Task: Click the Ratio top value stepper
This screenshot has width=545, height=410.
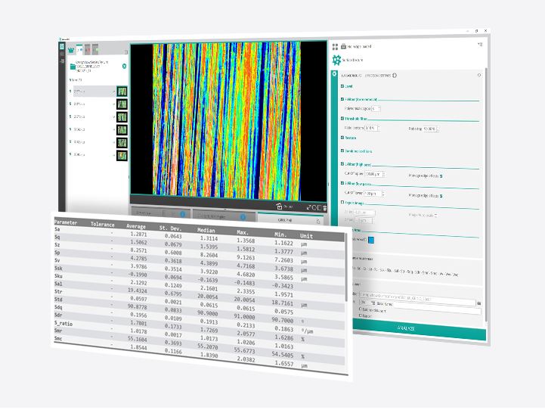Action: click(438, 129)
